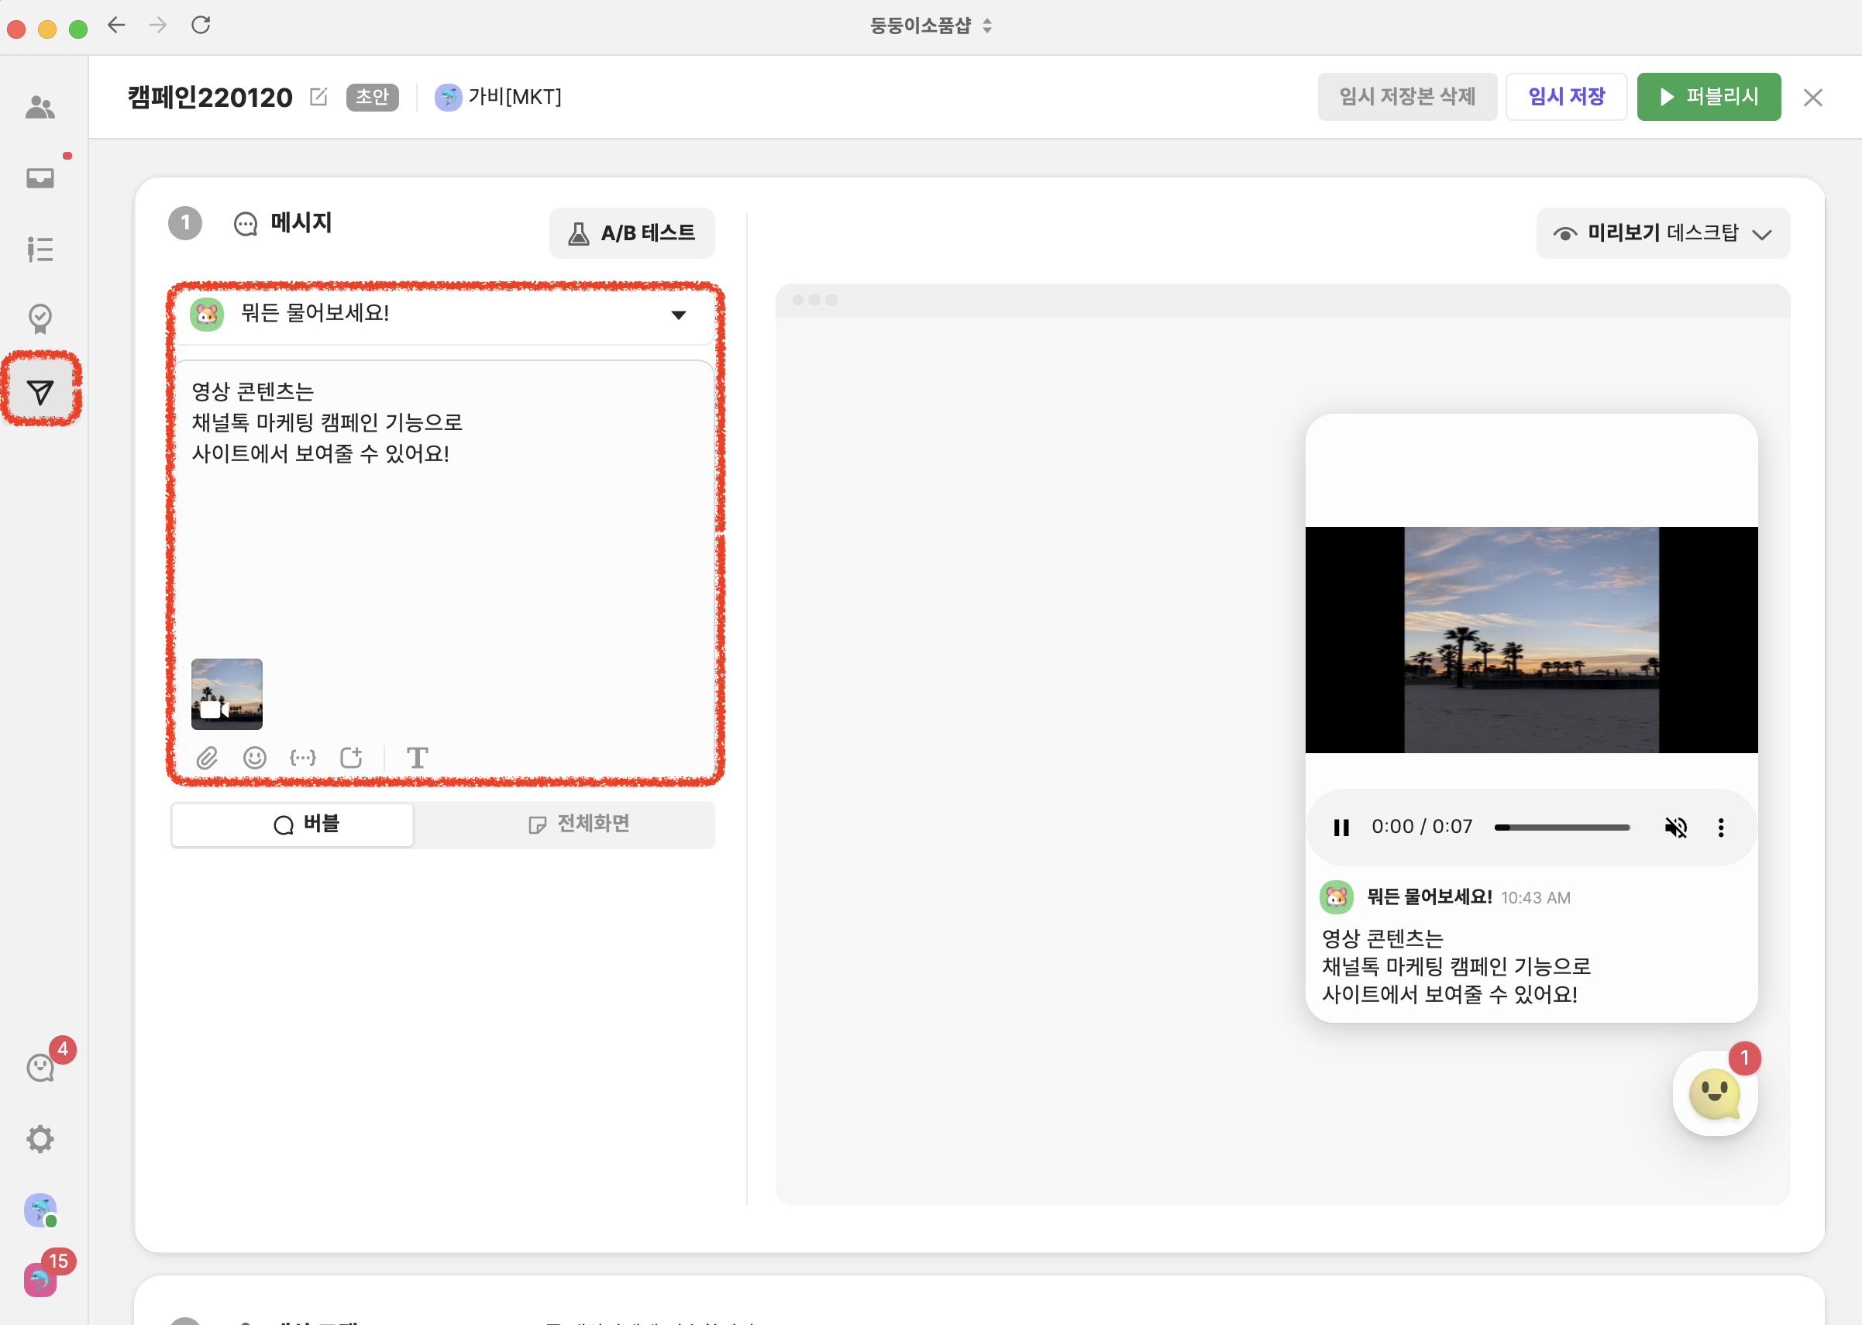Click the video progress slider
The width and height of the screenshot is (1862, 1325).
[x=1561, y=828]
